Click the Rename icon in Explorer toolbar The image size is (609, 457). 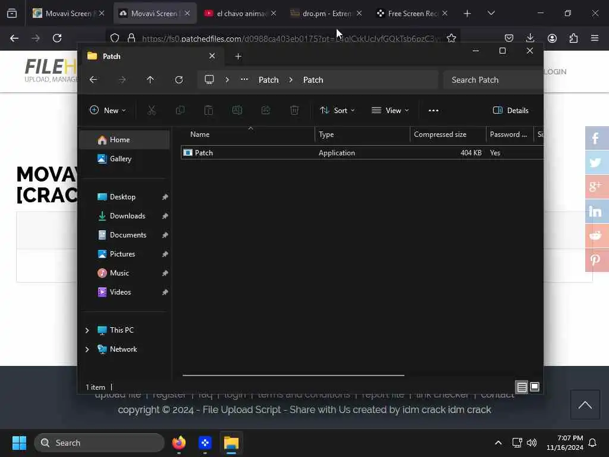pyautogui.click(x=237, y=110)
